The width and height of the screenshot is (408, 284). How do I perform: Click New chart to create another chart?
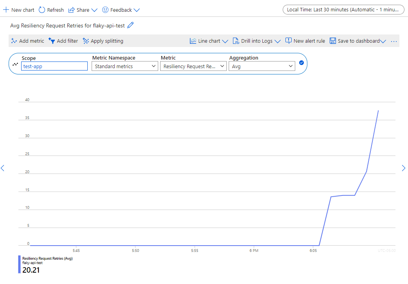tap(18, 9)
